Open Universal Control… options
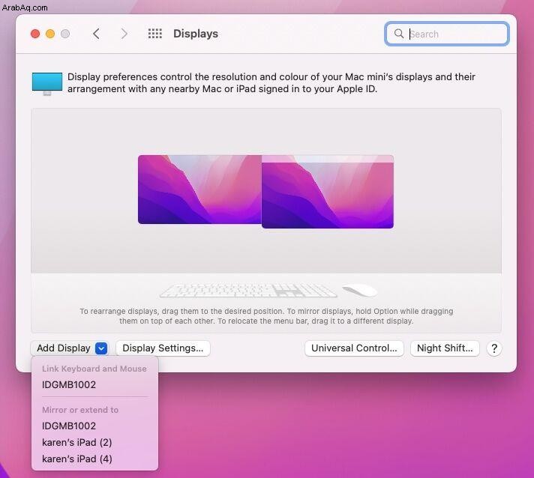Image resolution: width=534 pixels, height=478 pixels. click(x=354, y=348)
